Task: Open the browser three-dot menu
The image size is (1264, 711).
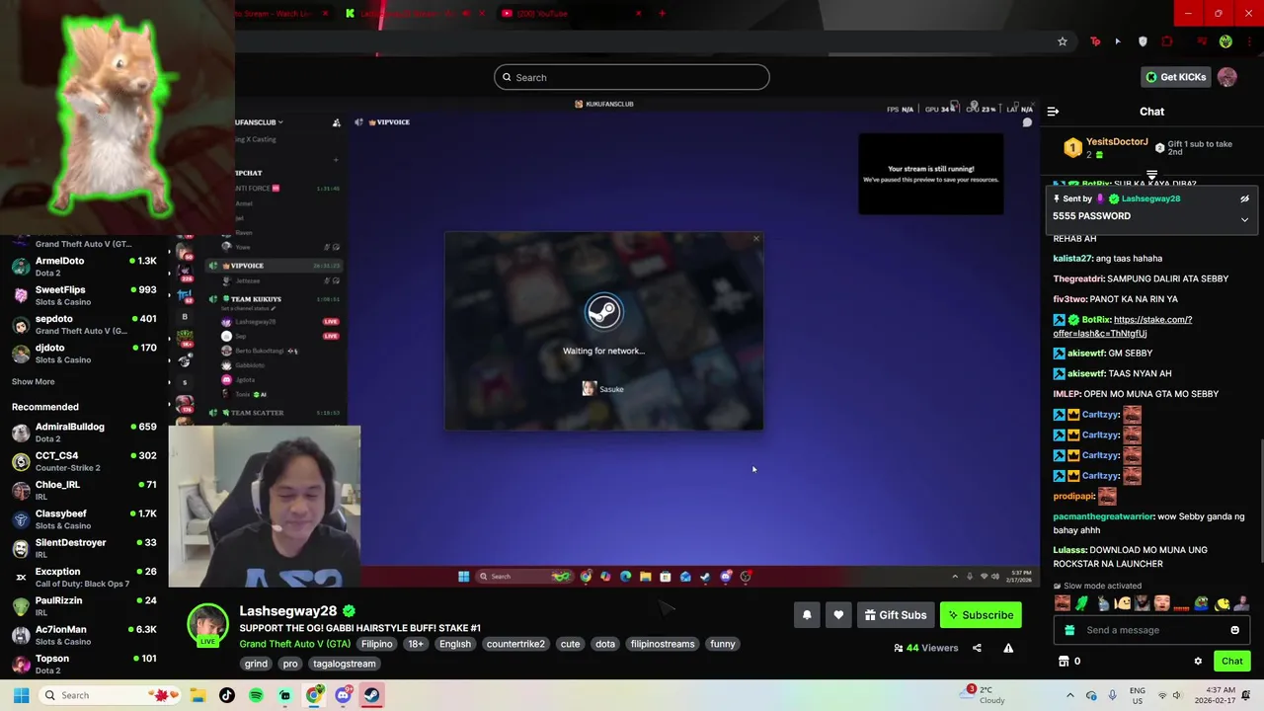Action: pyautogui.click(x=1251, y=41)
